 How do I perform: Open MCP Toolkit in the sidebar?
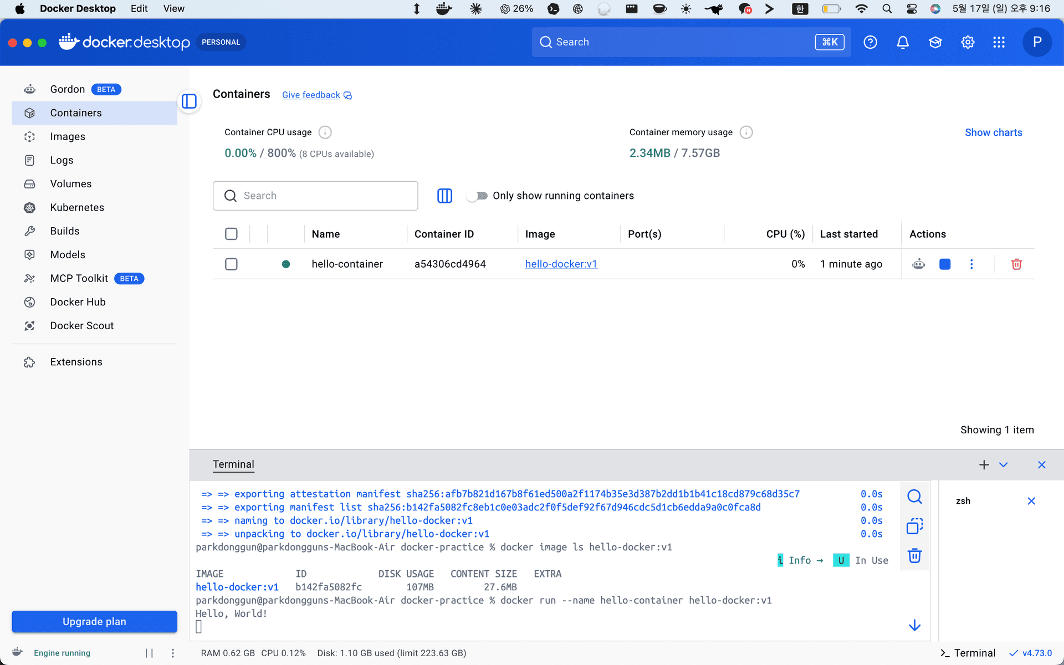(94, 278)
